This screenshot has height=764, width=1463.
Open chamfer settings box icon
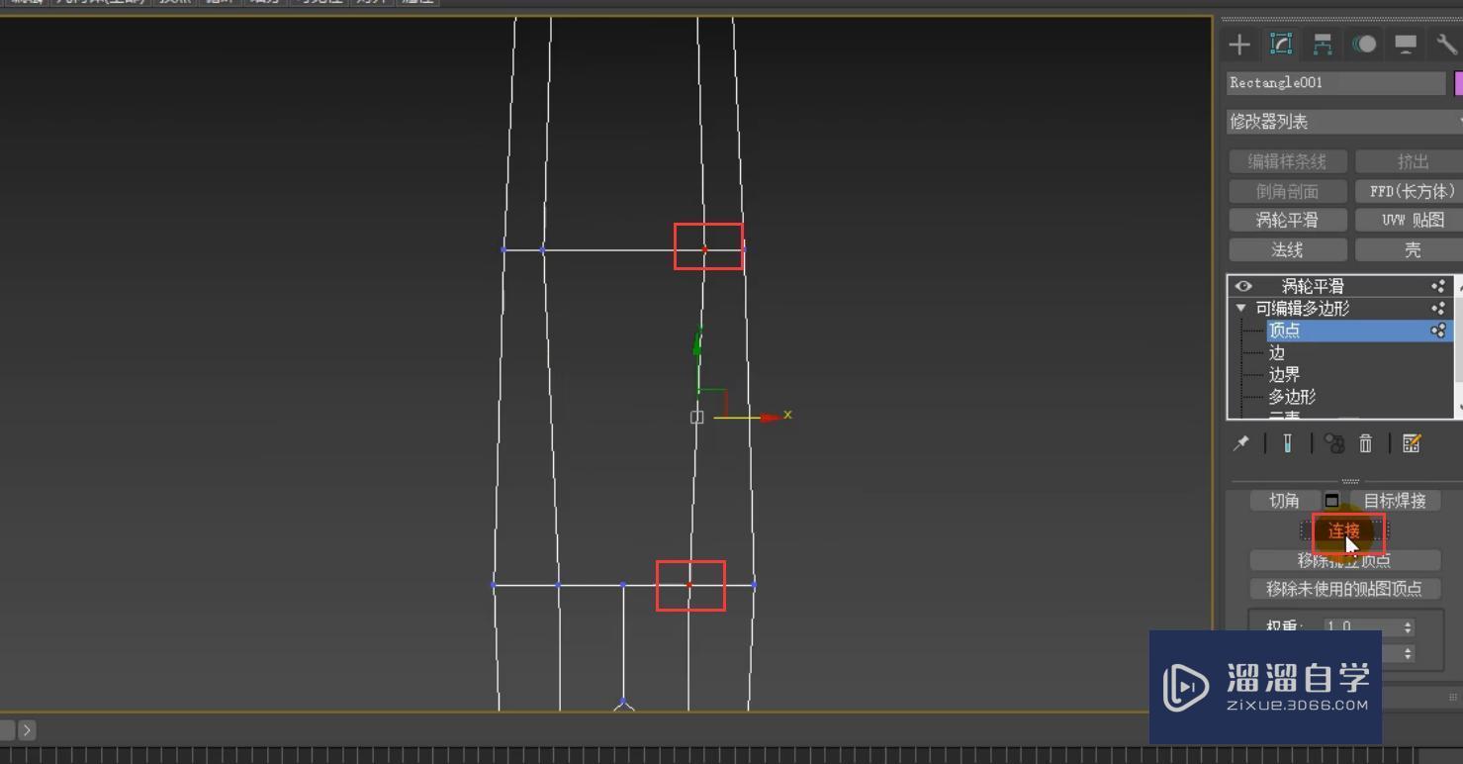click(x=1331, y=501)
